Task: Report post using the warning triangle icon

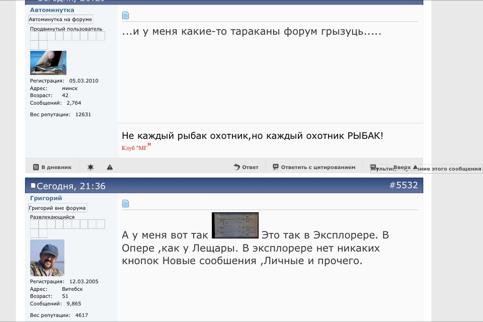Action: 110,167
